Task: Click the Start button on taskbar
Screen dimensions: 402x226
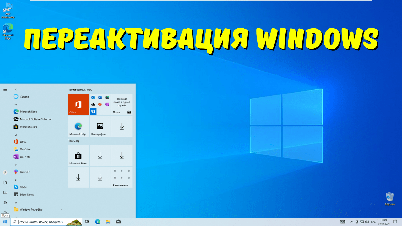Action: [x=5, y=222]
